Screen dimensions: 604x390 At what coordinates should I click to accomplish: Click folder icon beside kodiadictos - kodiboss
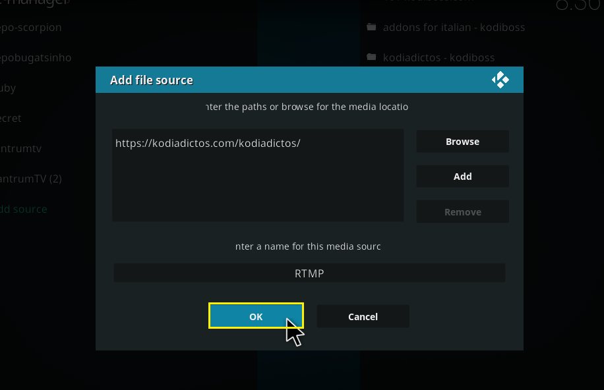(x=371, y=57)
